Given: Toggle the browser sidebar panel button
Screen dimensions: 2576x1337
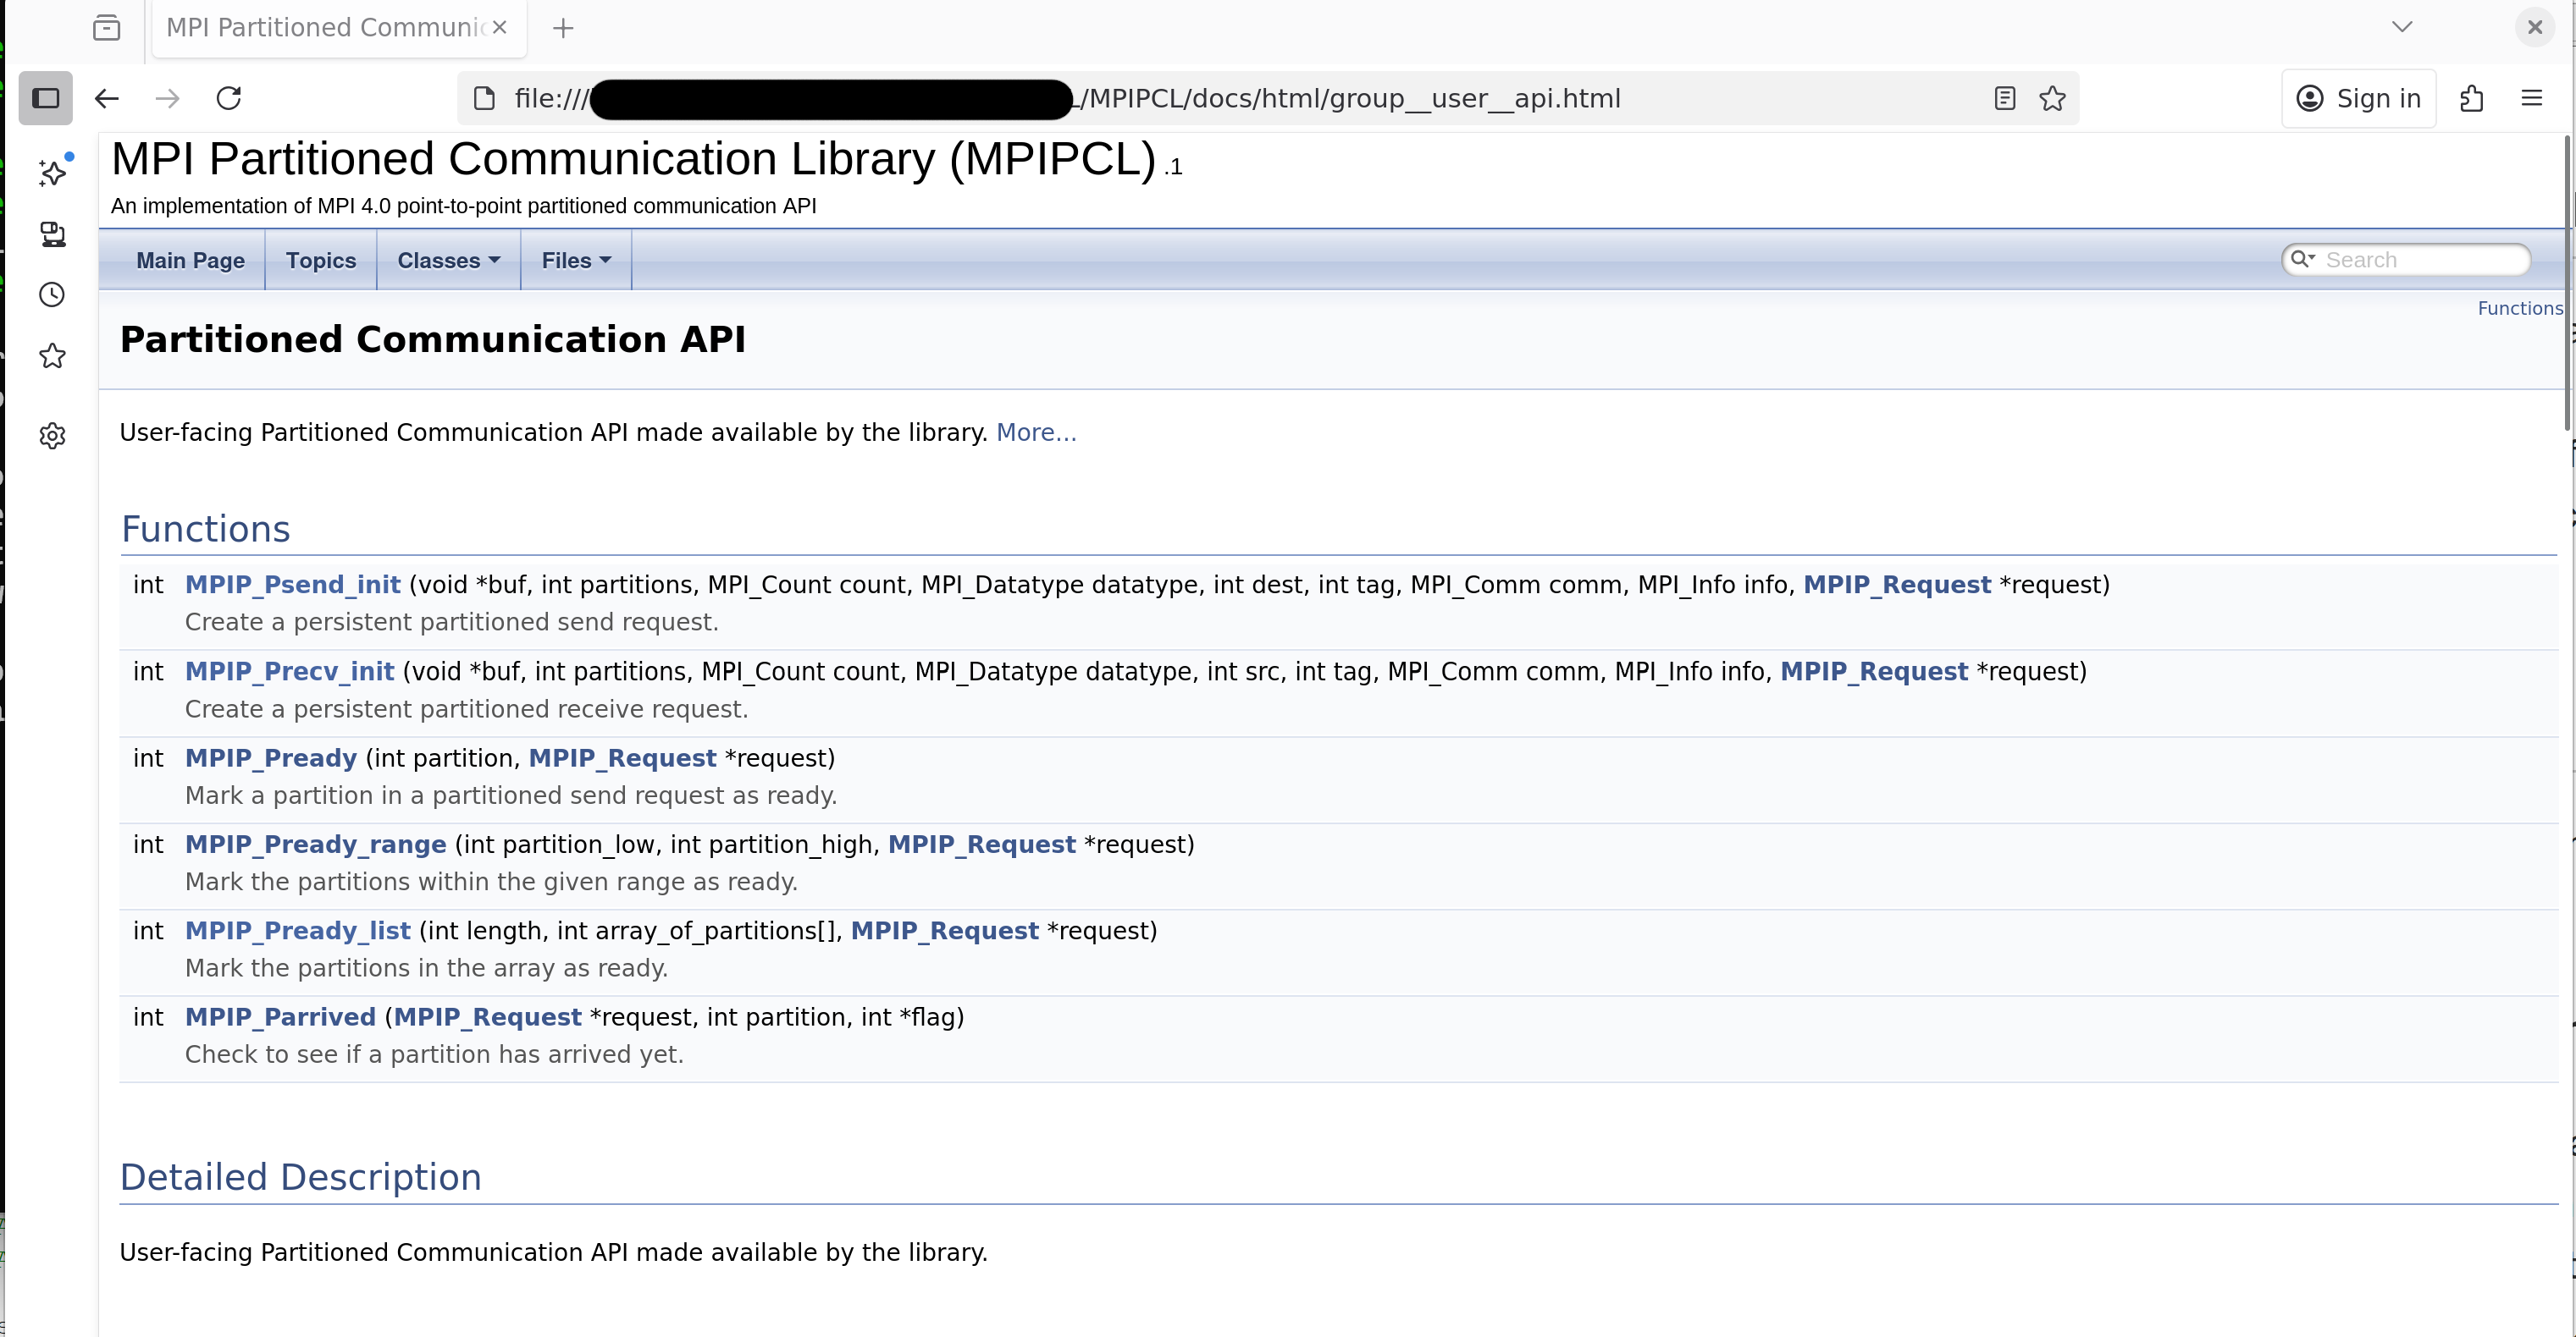Looking at the screenshot, I should 46,98.
